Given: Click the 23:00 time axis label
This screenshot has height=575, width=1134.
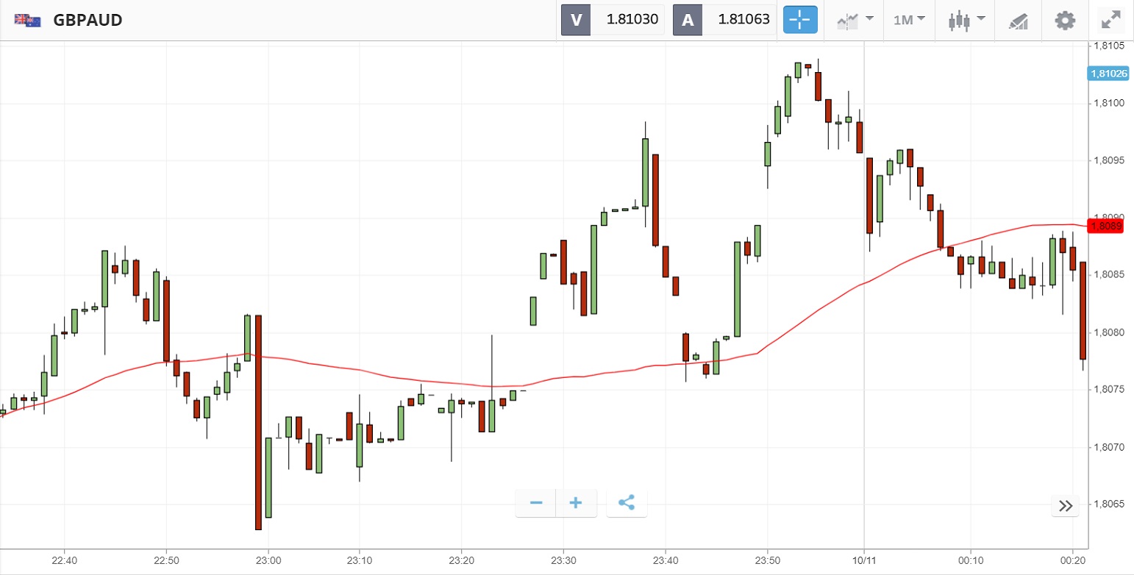Looking at the screenshot, I should [269, 561].
